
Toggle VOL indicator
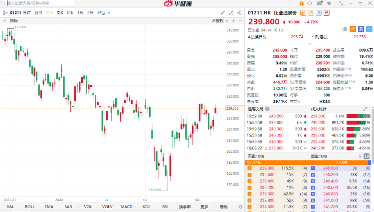coord(88,207)
